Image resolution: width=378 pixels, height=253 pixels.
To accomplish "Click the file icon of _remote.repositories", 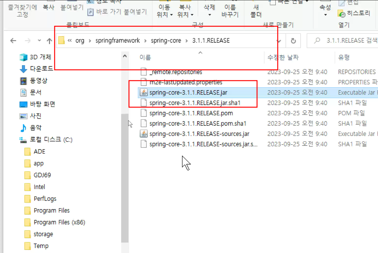I will click(143, 72).
